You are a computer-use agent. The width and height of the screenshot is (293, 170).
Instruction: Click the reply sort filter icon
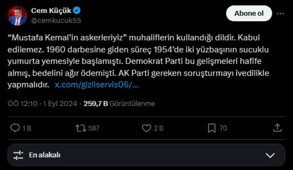(18, 155)
